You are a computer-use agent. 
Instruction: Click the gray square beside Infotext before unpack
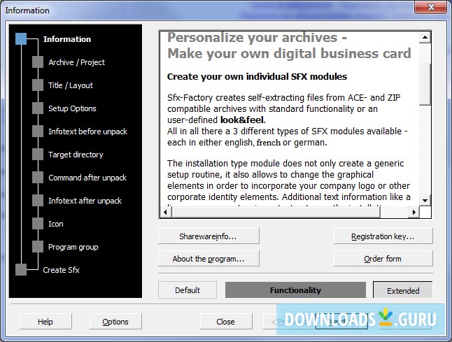[38, 131]
